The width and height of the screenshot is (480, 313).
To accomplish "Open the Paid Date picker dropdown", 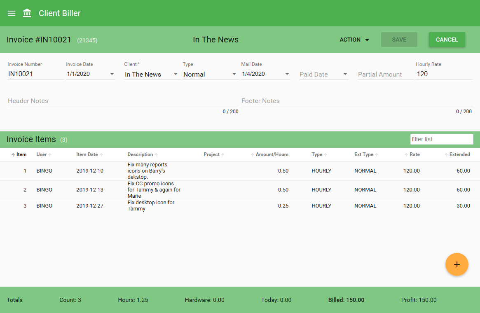I will [345, 74].
